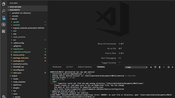Select the Terminal tab

point(101,67)
